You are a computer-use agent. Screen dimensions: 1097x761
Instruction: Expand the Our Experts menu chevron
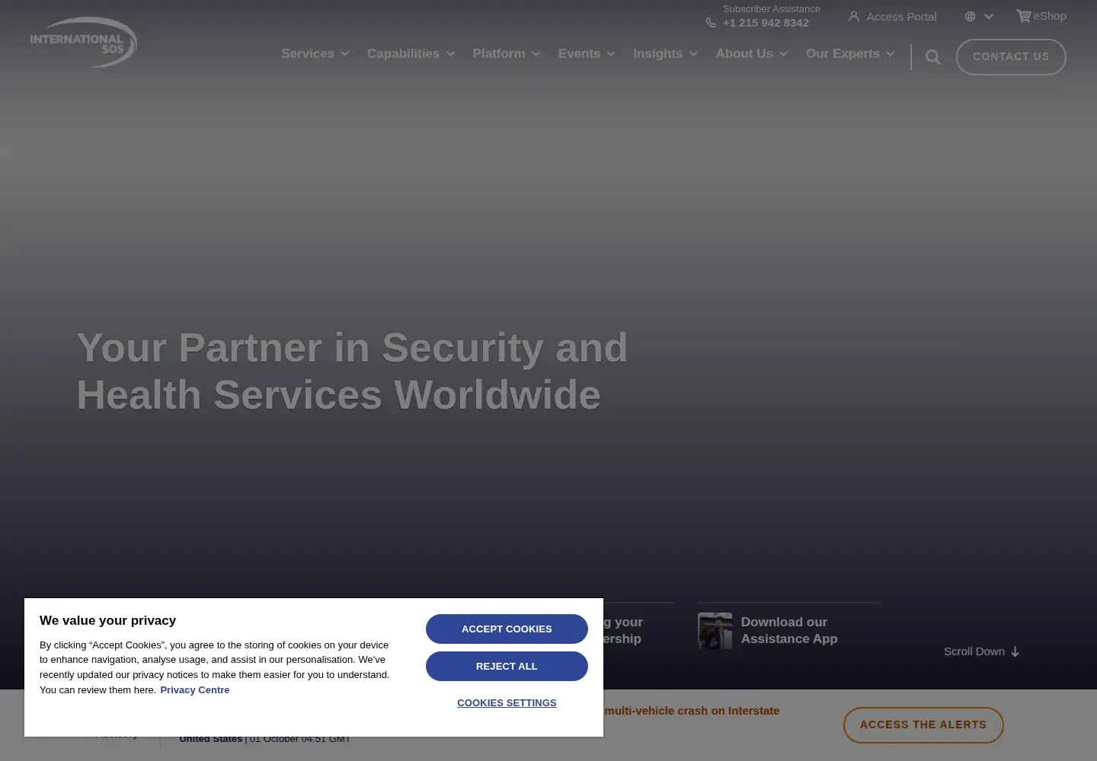coord(890,54)
